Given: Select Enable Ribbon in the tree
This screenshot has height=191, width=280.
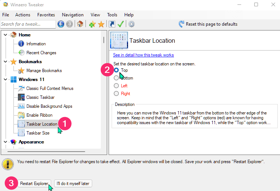Looking at the screenshot, I should 40,115.
